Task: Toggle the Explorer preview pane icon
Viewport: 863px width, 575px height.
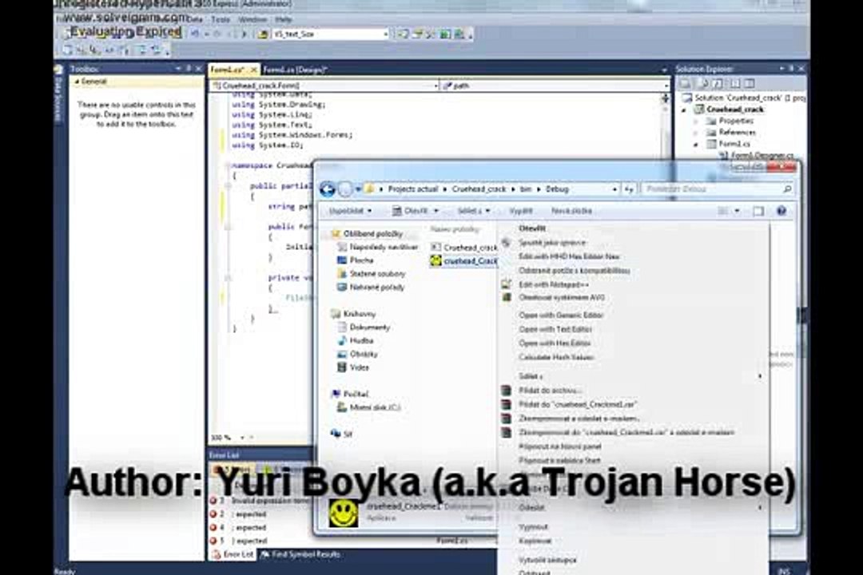Action: coord(758,212)
